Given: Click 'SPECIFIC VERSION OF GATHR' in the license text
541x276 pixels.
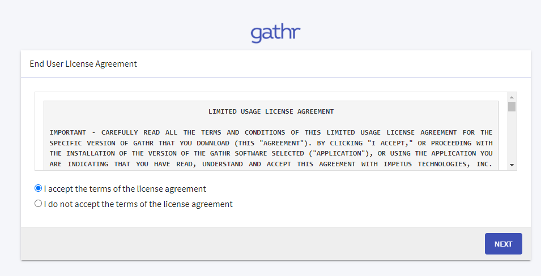Looking at the screenshot, I should [100, 143].
